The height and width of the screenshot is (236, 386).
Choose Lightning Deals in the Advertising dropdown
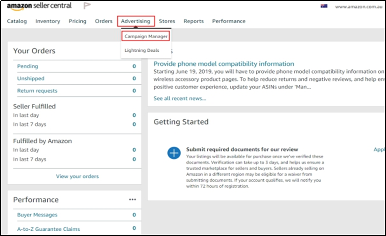(142, 50)
